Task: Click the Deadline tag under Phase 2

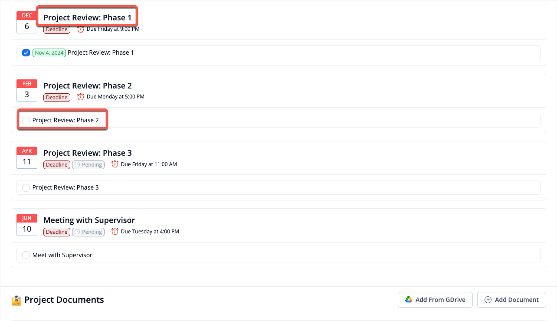Action: coord(57,98)
